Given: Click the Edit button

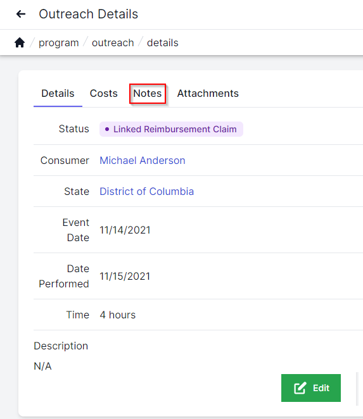Looking at the screenshot, I should [x=311, y=388].
